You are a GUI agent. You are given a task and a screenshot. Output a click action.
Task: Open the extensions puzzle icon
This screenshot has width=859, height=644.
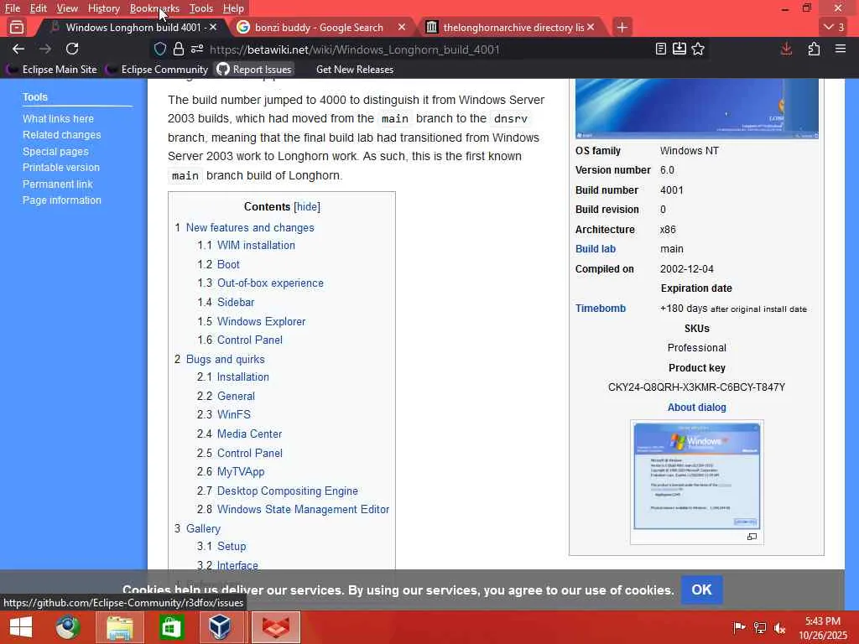[x=814, y=49]
